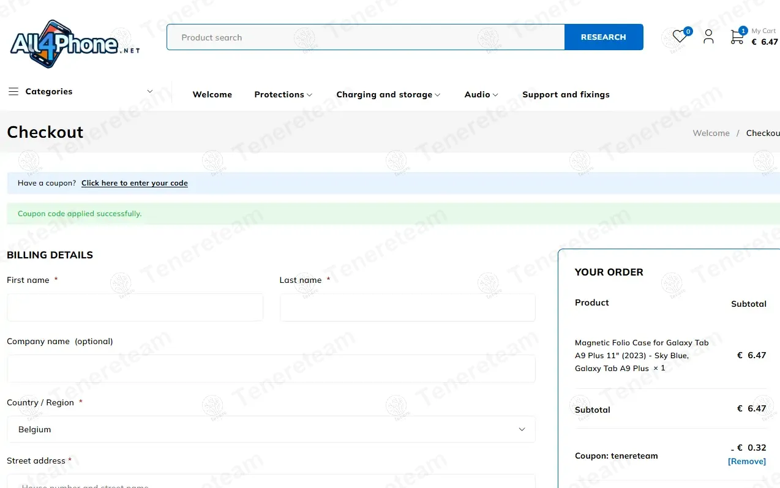Expand the Audio menu chevron
The height and width of the screenshot is (488, 780).
[x=495, y=95]
